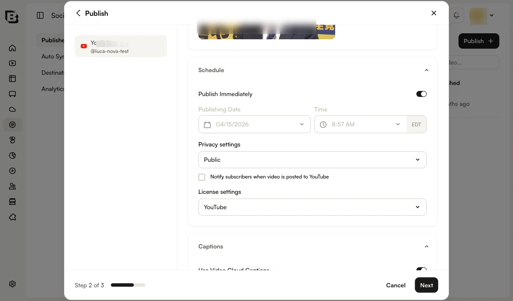Click the clock icon in Time field
The height and width of the screenshot is (301, 513).
point(323,125)
